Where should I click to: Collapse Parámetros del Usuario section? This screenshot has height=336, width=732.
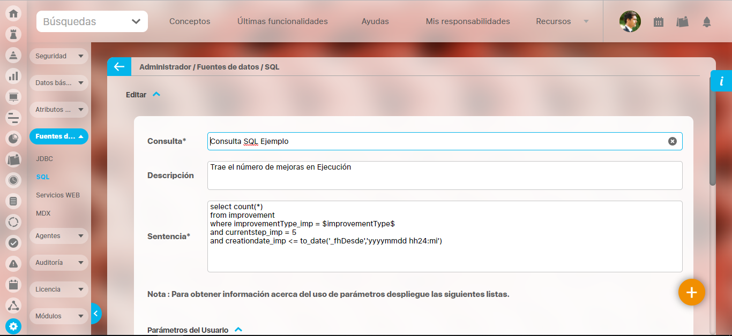click(239, 330)
